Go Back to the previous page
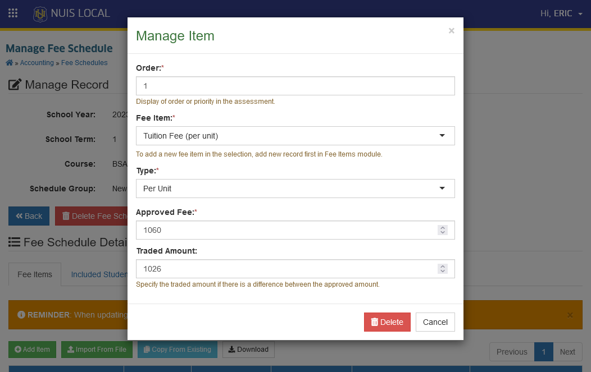This screenshot has height=372, width=591. pos(29,216)
